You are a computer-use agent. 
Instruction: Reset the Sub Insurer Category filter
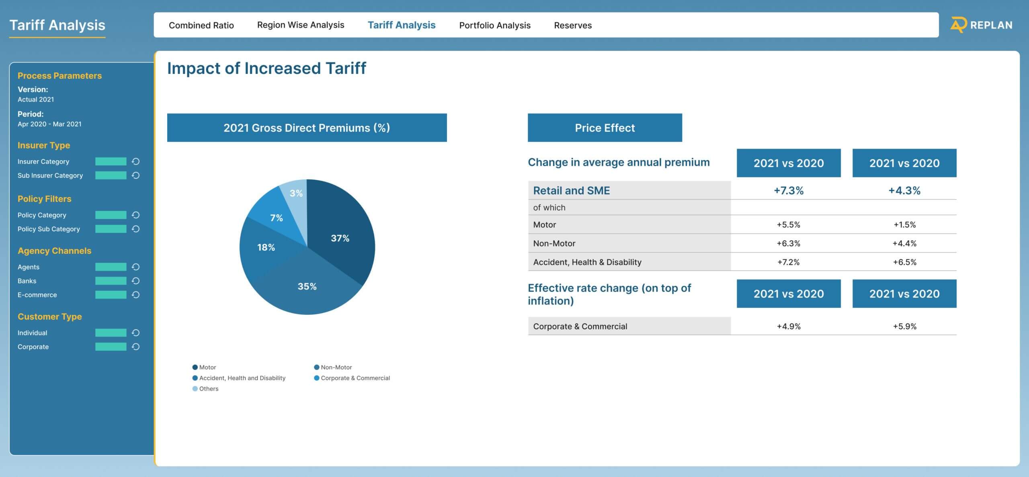point(136,175)
